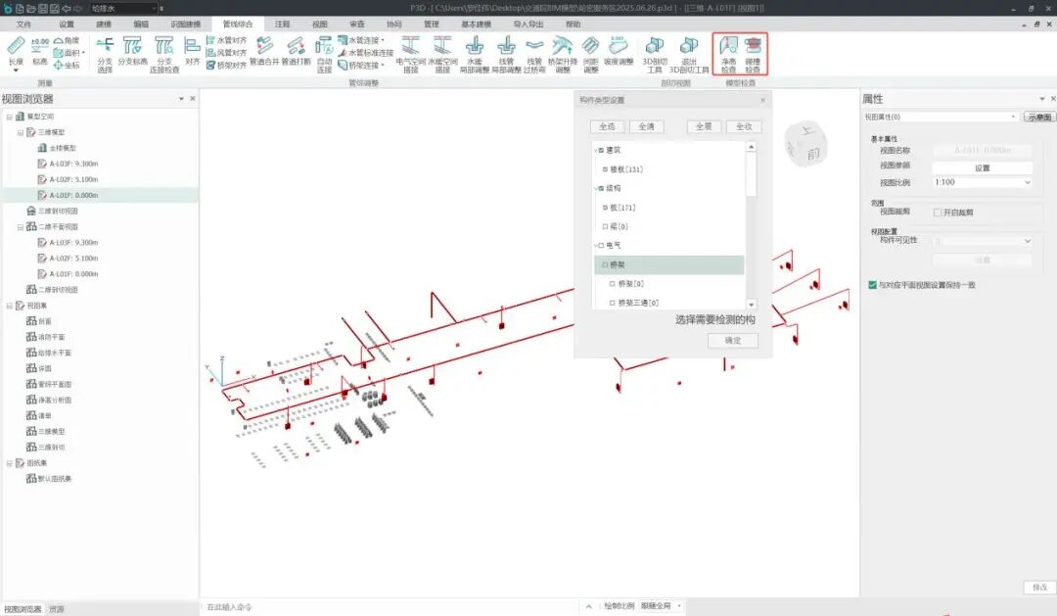Select 管道打断 pipe break tool
The image size is (1057, 616).
pos(296,51)
